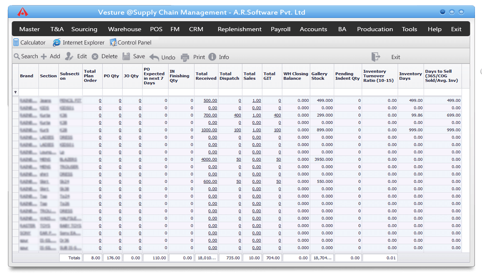Launch Internet Explorer icon

(x=57, y=43)
